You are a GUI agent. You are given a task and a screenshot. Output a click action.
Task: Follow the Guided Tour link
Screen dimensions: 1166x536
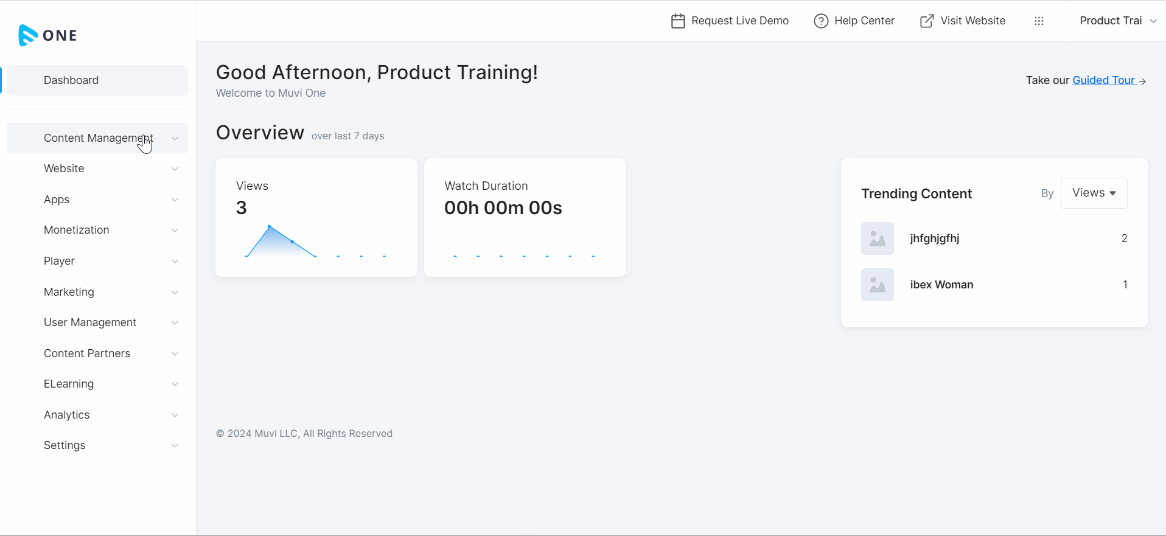1103,80
